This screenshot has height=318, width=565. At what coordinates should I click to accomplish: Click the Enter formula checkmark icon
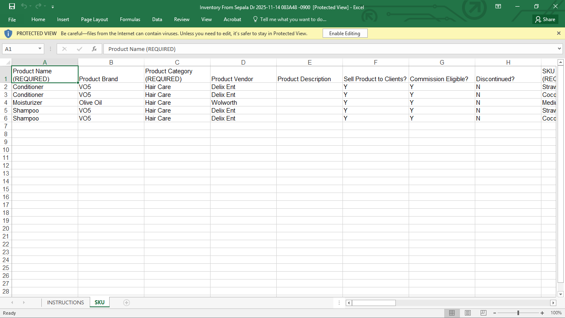(x=79, y=49)
